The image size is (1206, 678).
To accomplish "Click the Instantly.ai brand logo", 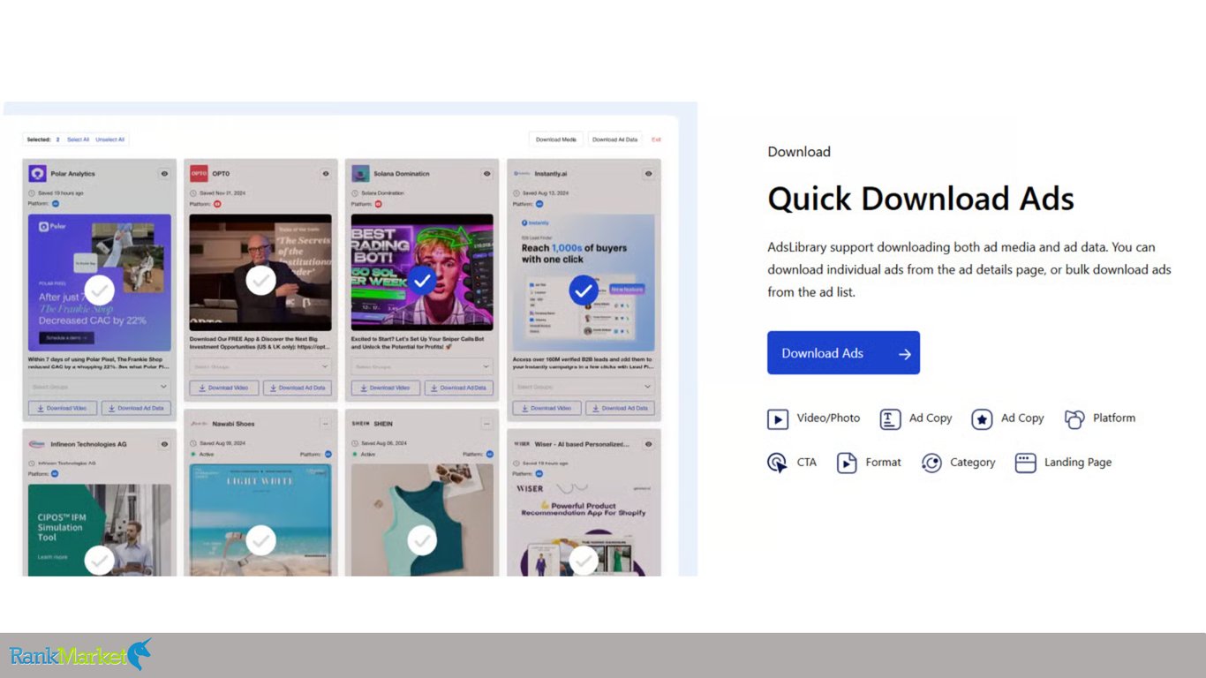I will pos(522,174).
